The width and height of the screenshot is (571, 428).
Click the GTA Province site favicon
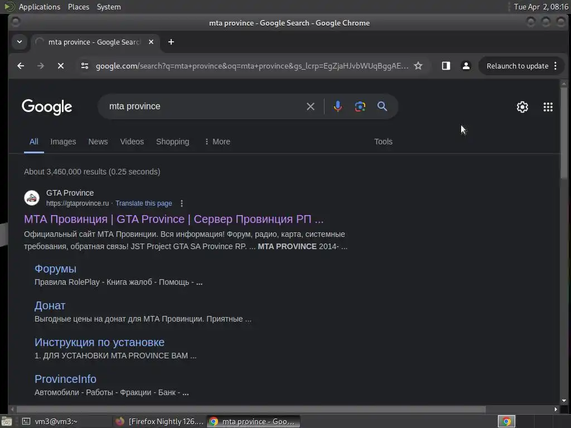tap(32, 198)
